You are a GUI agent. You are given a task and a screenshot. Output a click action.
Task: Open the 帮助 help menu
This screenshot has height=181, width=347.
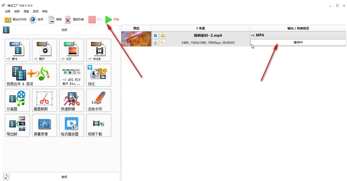pos(45,11)
